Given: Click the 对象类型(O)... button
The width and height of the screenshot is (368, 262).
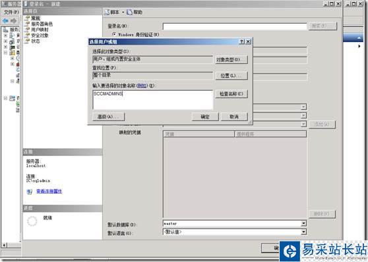Looking at the screenshot, I should 231,60.
